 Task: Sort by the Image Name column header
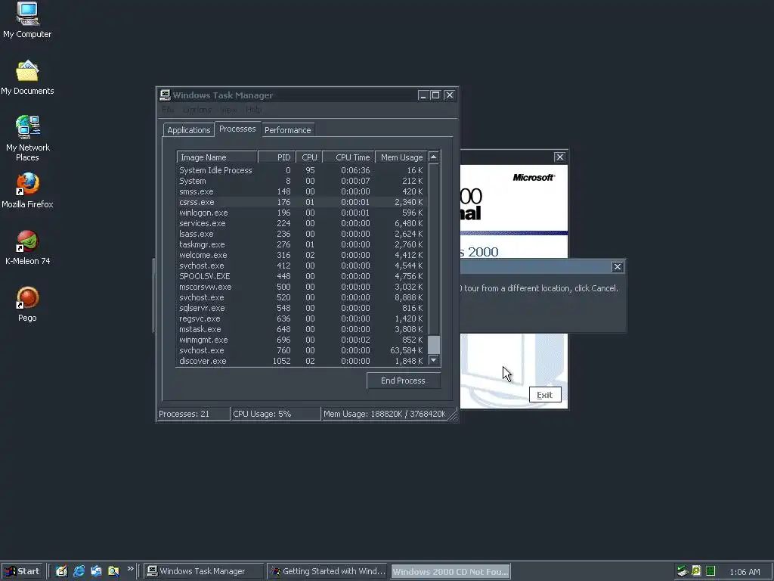pyautogui.click(x=217, y=157)
